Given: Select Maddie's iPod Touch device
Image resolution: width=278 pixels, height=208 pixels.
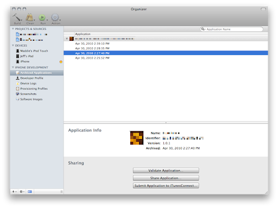Looking at the screenshot, I should (37, 51).
